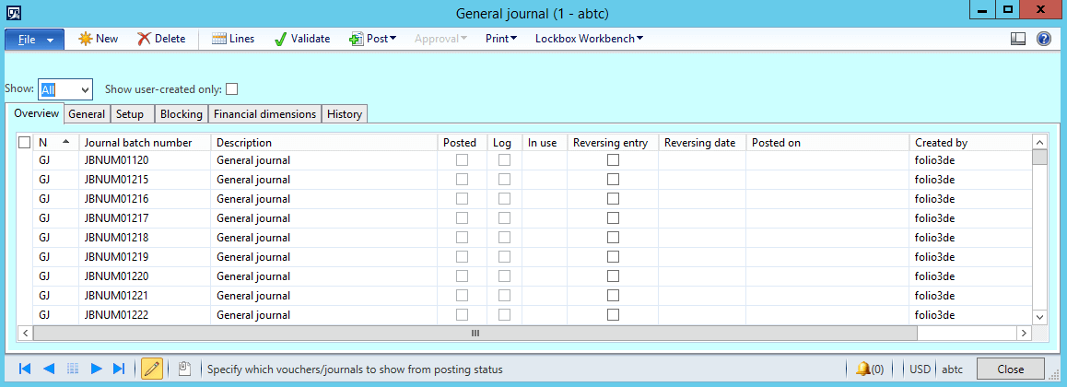Click Description column header
Image resolution: width=1067 pixels, height=387 pixels.
[x=324, y=143]
